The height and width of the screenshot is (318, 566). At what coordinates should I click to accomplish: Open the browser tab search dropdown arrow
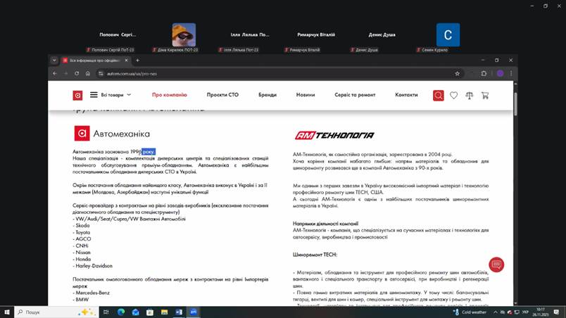[x=54, y=61]
